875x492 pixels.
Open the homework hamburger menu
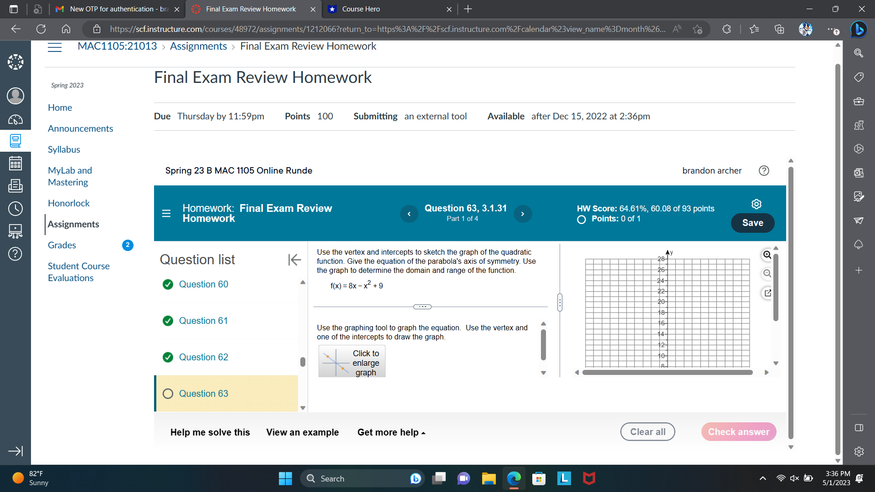[166, 213]
